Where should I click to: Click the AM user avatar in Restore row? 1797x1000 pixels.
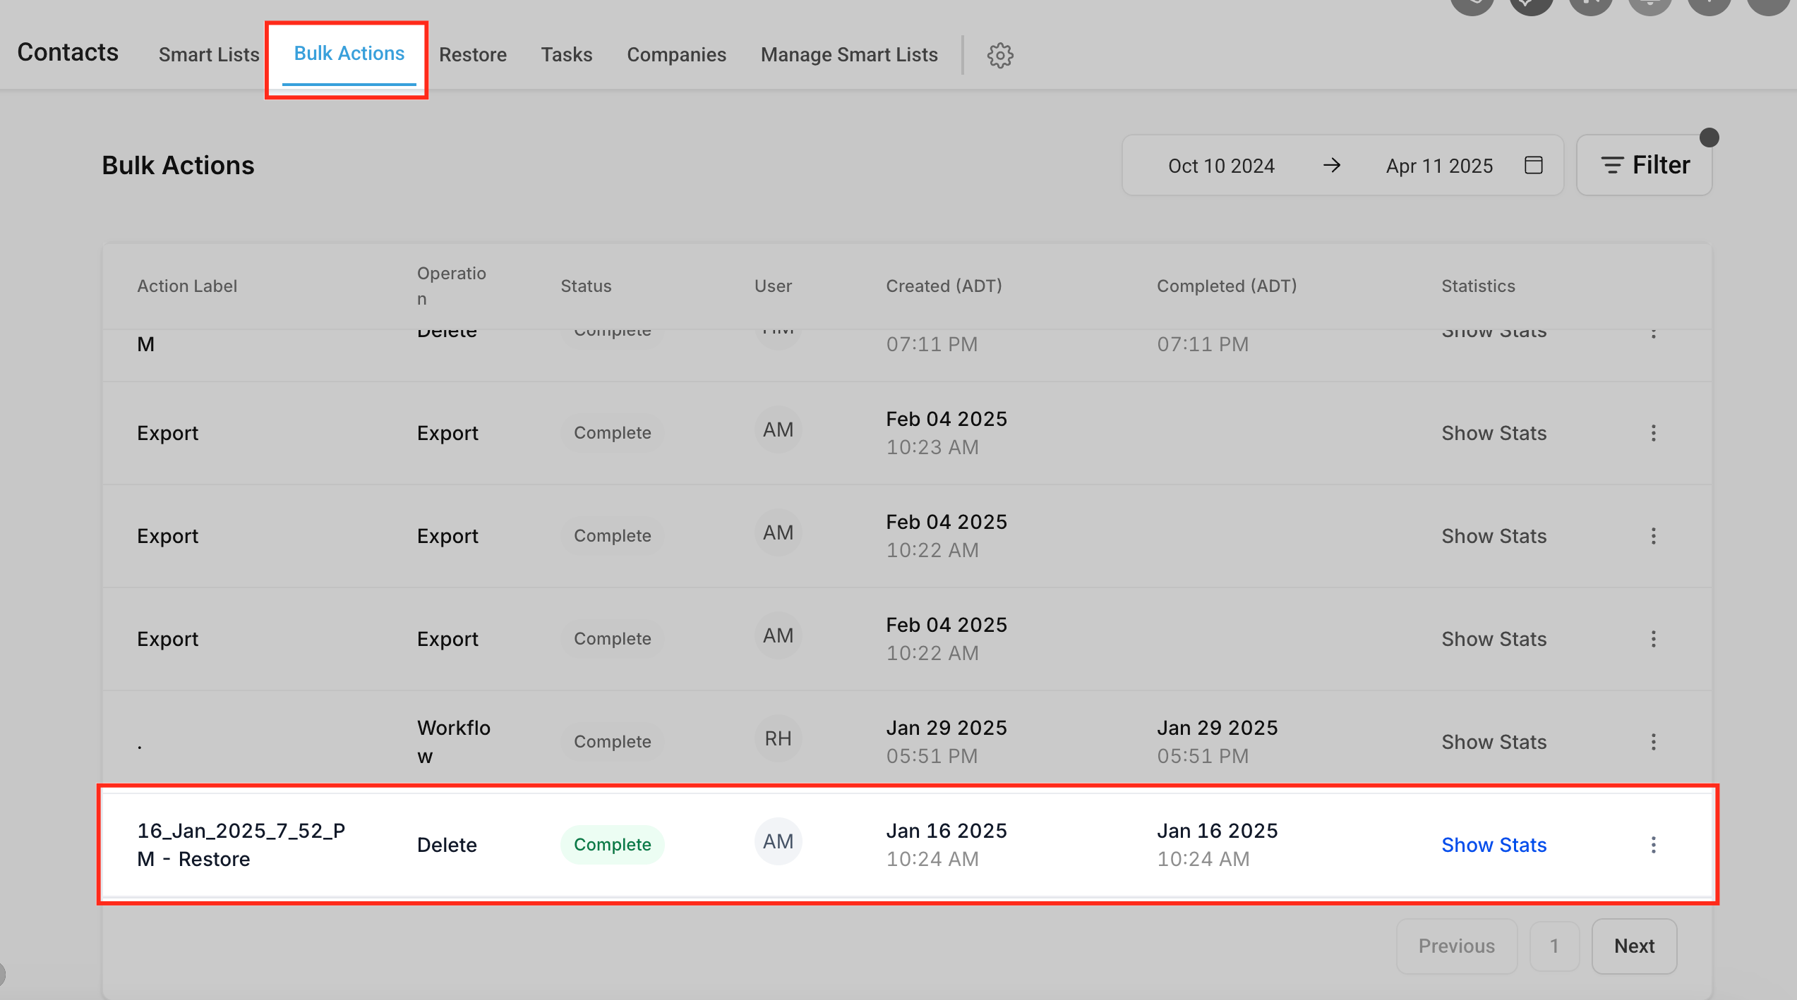tap(778, 841)
